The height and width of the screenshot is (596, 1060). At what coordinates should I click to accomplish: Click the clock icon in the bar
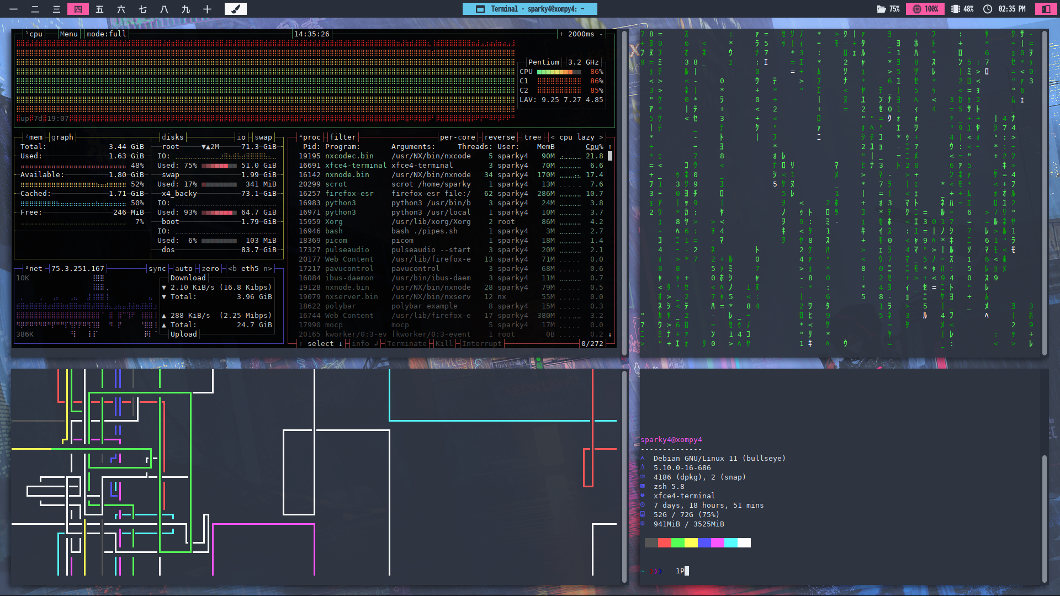click(x=988, y=9)
